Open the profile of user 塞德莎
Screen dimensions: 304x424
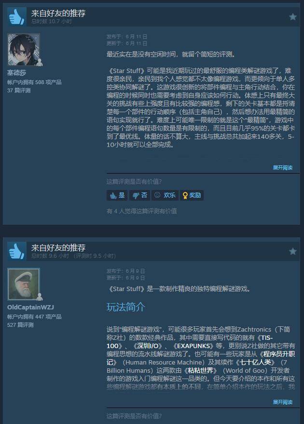point(16,73)
